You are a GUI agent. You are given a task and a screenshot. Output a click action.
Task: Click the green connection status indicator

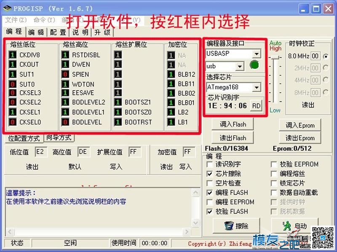click(x=254, y=65)
